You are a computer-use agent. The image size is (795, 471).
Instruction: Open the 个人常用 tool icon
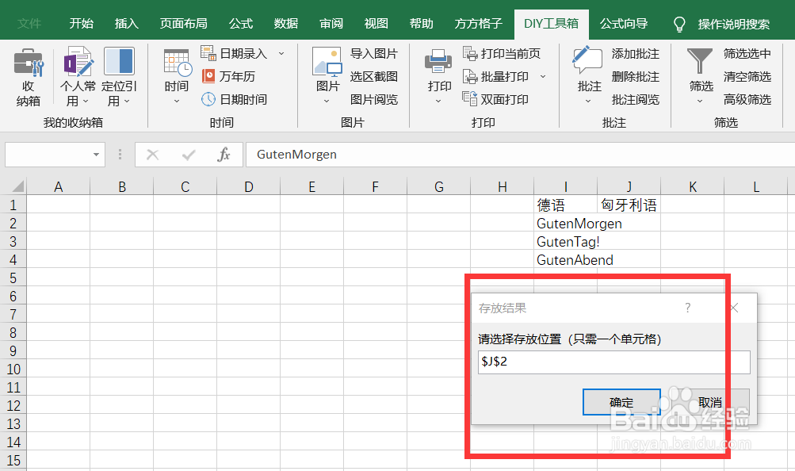(x=78, y=62)
